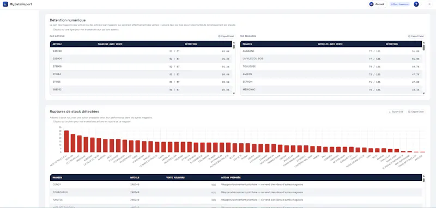The image size is (436, 208).
Task: Click the SERVON bar in stock chart
Action: click(73, 143)
